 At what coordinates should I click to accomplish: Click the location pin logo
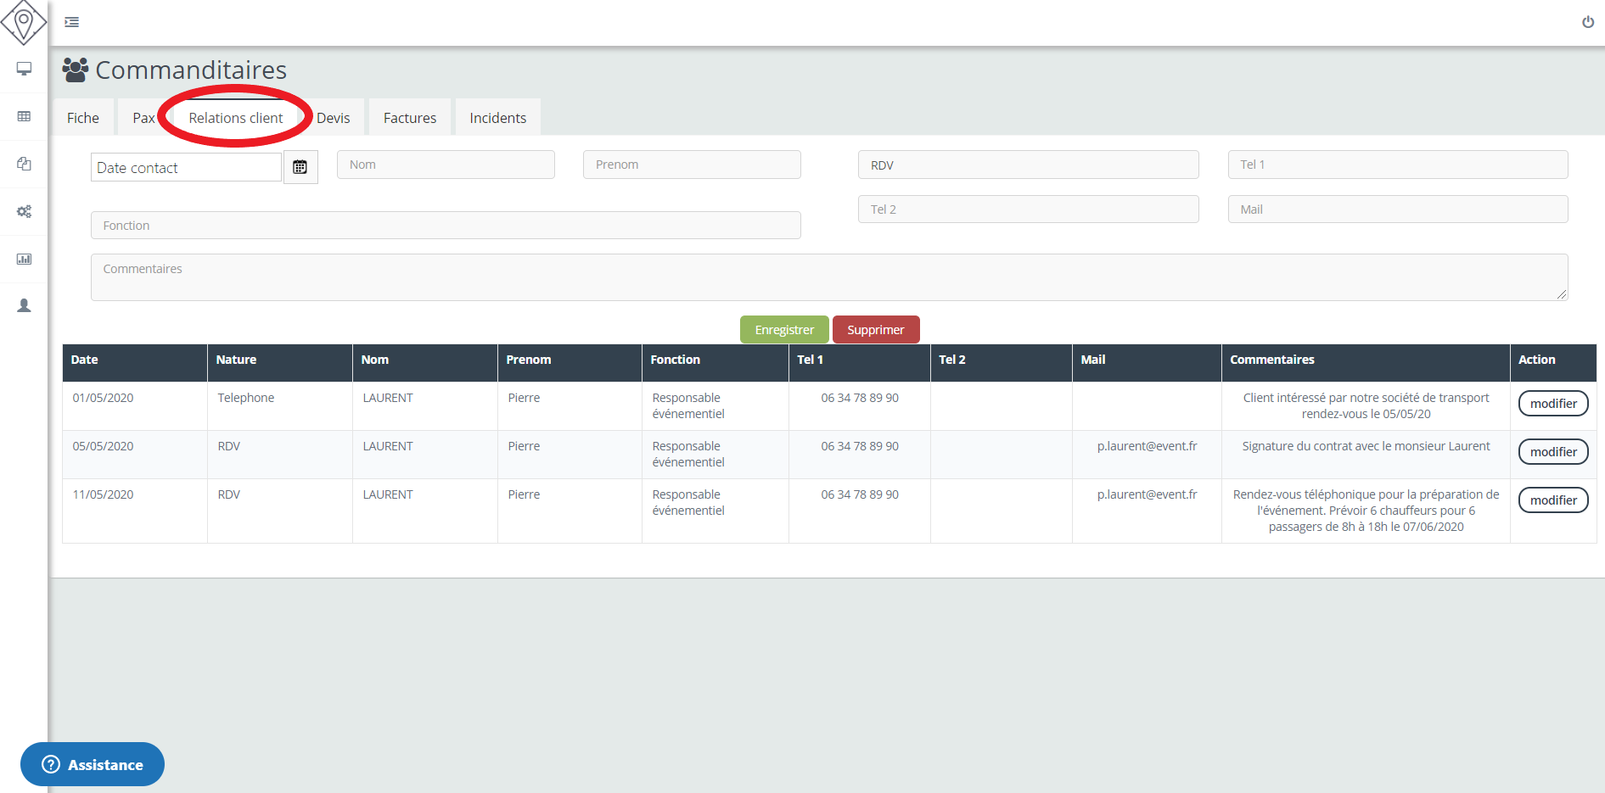coord(24,22)
